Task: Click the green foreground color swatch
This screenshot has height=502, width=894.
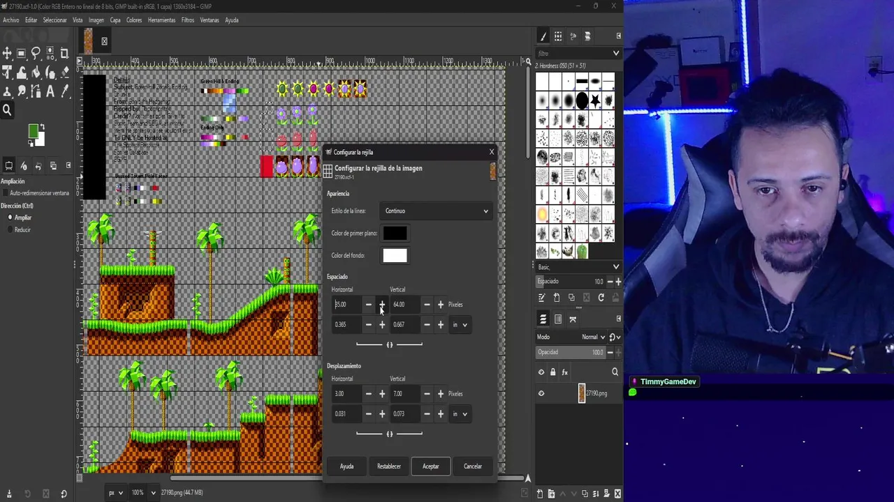Action: [x=34, y=130]
